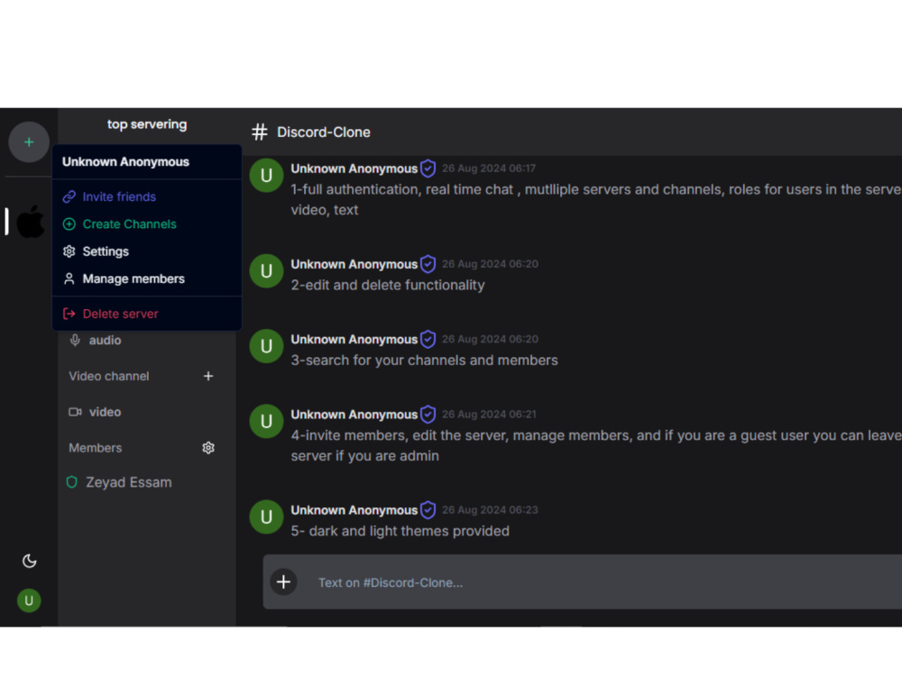Add a new server with plus button
902x676 pixels.
coord(29,142)
